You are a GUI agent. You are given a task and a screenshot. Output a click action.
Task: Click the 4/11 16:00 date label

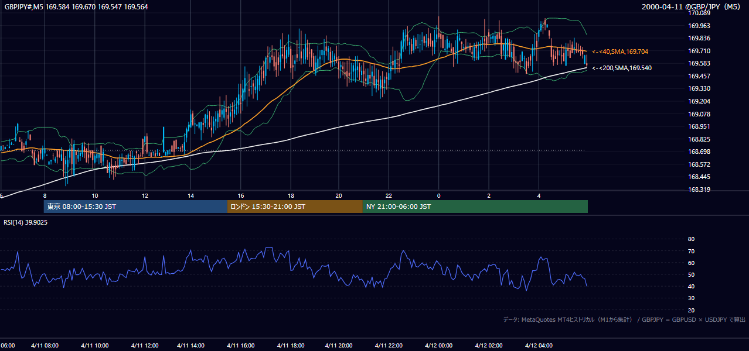pos(240,346)
